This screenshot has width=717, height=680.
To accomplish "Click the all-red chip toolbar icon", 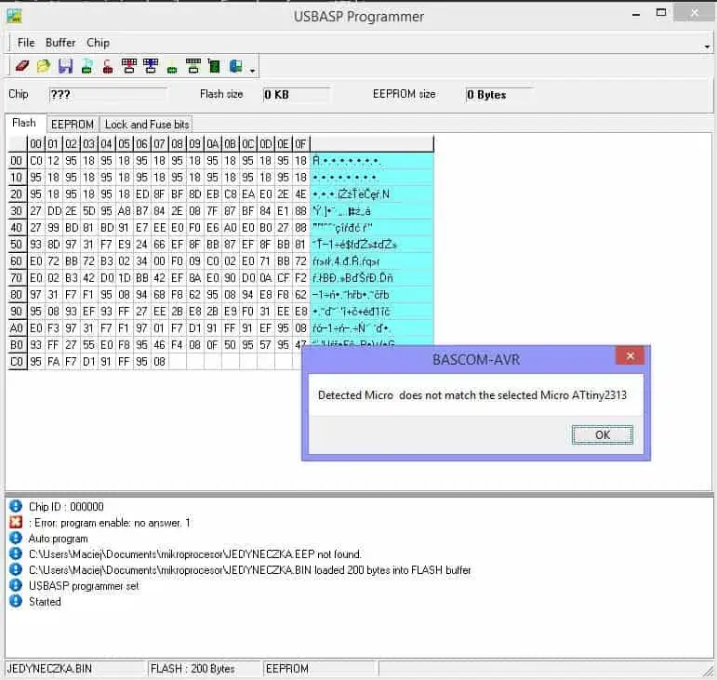I will [x=108, y=66].
